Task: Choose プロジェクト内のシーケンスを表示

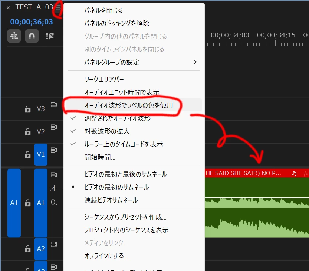Action: click(x=134, y=230)
